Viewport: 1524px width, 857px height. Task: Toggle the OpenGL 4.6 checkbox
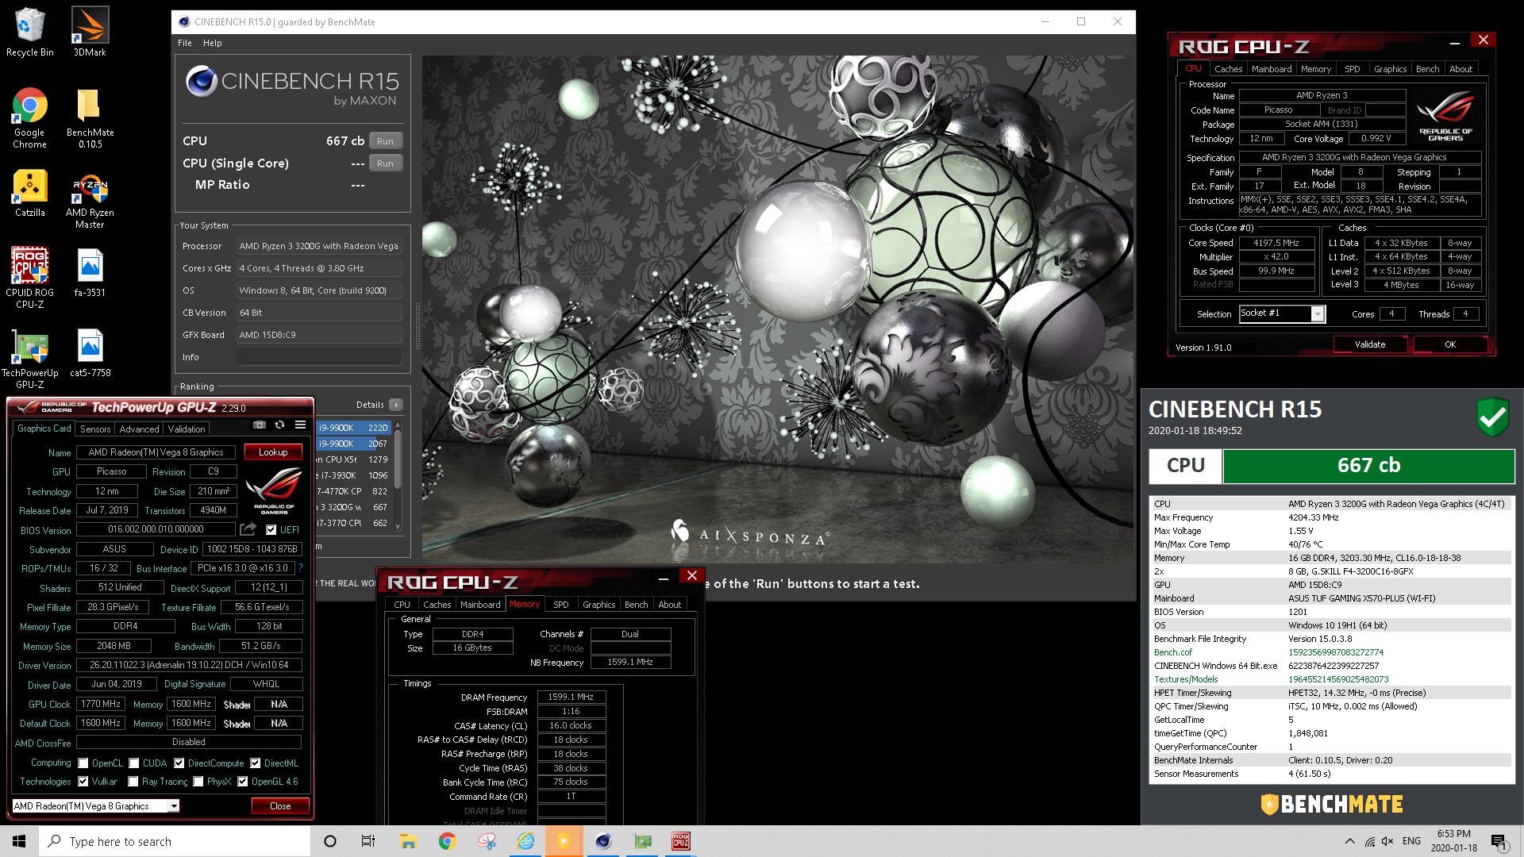(x=243, y=782)
